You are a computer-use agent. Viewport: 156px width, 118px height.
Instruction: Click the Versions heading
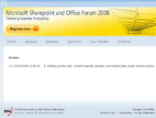[x=14, y=58]
